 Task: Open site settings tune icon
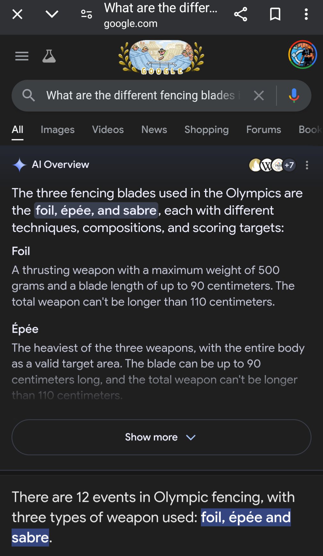[87, 14]
